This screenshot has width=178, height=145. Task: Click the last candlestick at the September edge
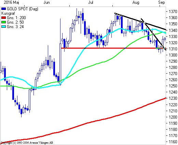click(x=165, y=39)
